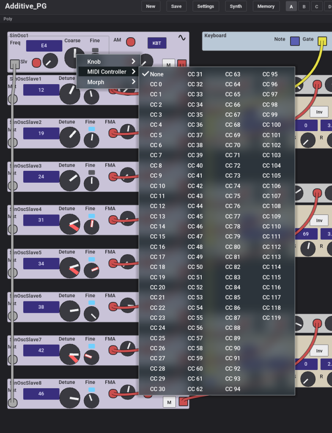Click the red FMA jack on SinOscSlave5
Viewport: 332px width, 433px height.
(113, 263)
